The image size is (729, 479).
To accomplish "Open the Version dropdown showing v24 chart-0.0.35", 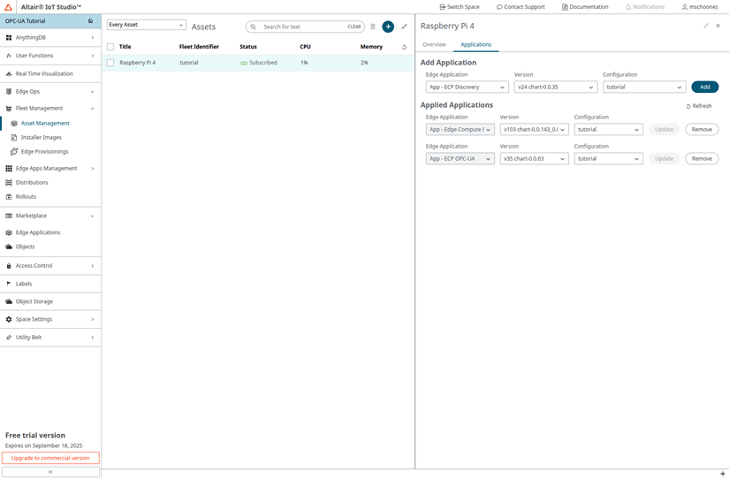I will coord(556,87).
